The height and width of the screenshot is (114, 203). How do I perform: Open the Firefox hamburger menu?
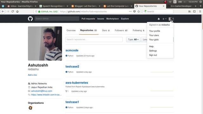200,11
